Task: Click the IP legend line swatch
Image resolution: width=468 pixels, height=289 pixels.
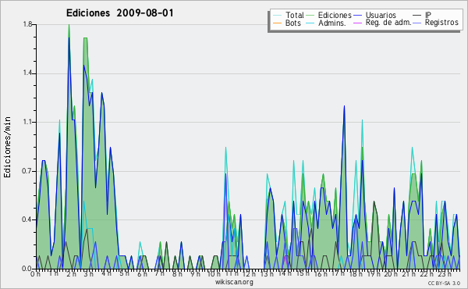Action: coord(417,16)
